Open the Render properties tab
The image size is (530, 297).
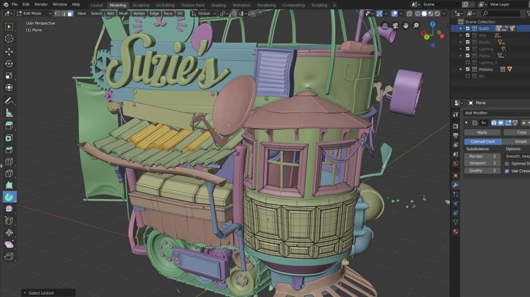pos(455,126)
